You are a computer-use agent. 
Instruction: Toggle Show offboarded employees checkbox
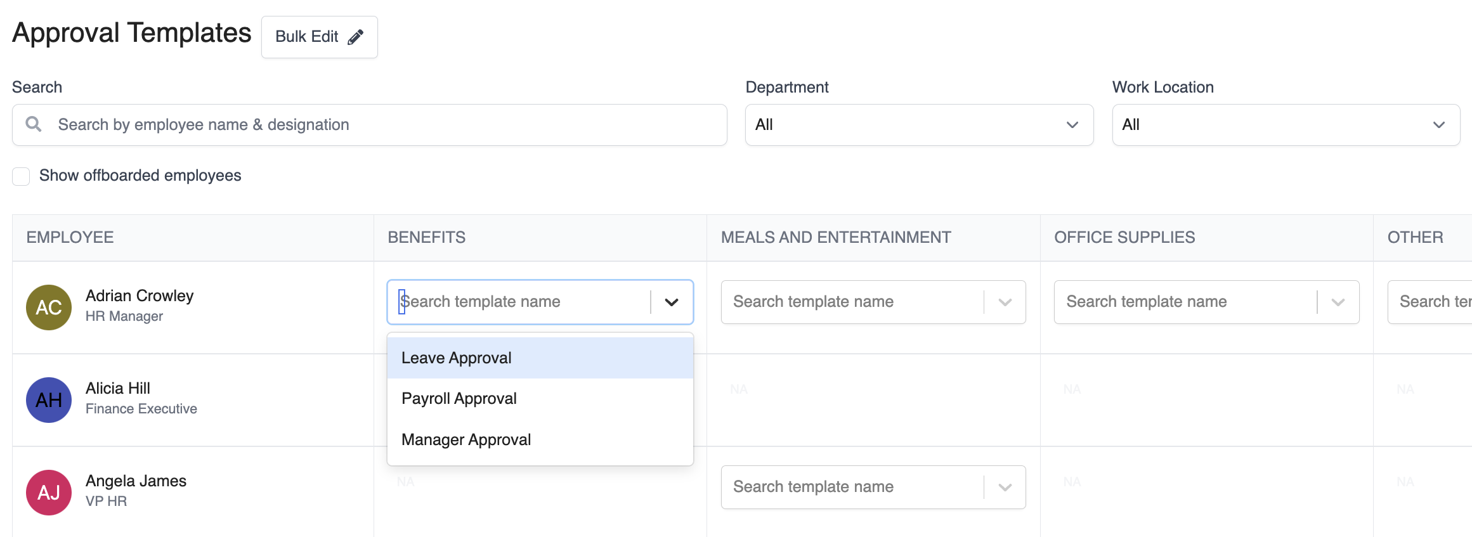coord(21,176)
